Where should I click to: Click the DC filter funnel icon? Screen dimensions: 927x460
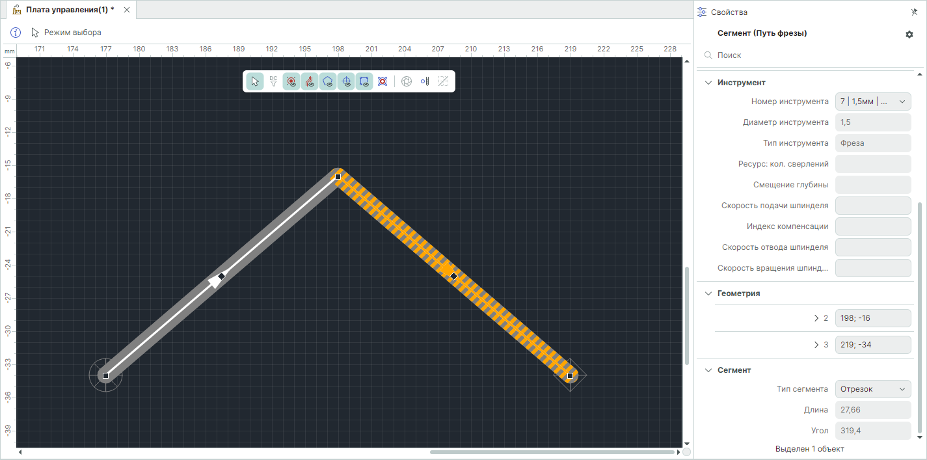(x=273, y=81)
